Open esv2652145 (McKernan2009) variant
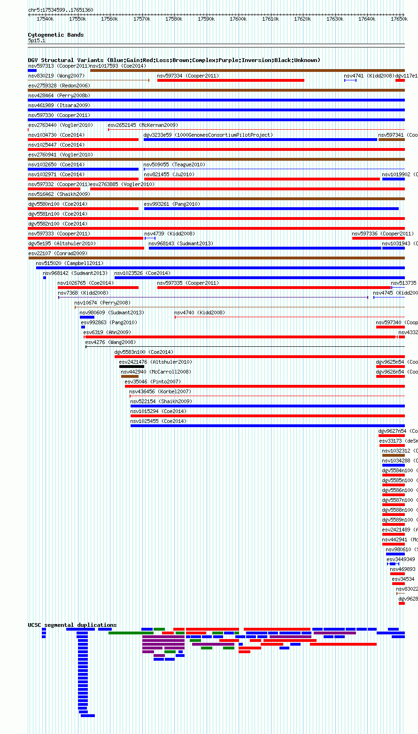Image resolution: width=418 pixels, height=734 pixels. pos(256,130)
